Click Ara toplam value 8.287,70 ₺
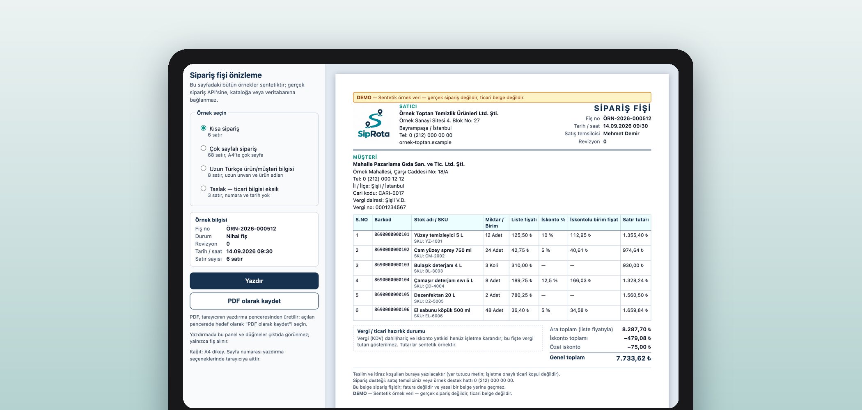 point(636,329)
